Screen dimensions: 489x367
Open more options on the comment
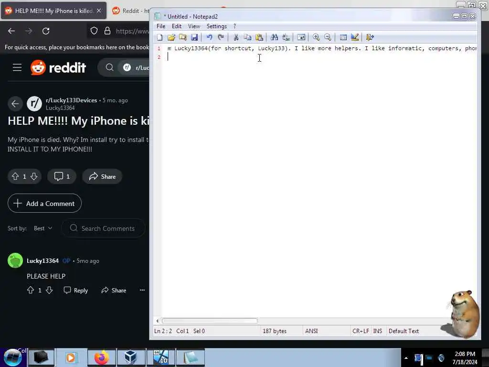click(x=142, y=290)
